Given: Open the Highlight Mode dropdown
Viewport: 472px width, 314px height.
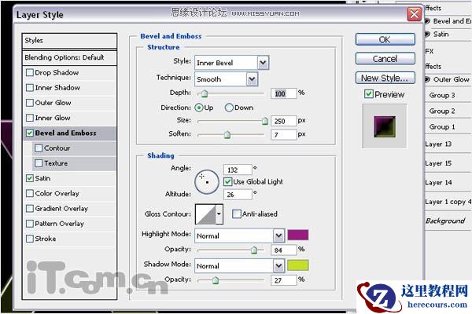Looking at the screenshot, I should [278, 235].
